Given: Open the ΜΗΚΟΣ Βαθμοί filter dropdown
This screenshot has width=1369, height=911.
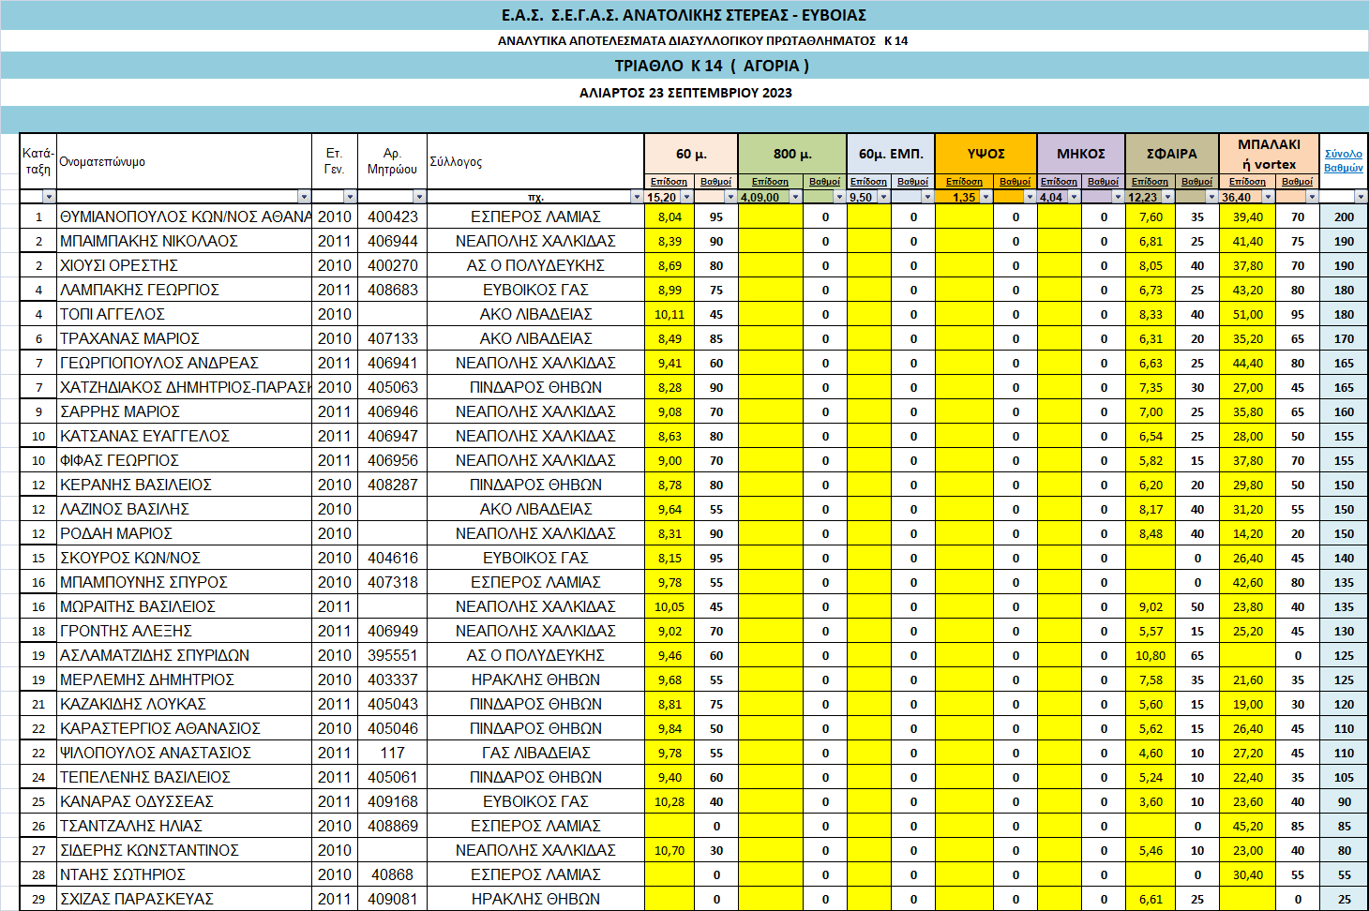Looking at the screenshot, I should [x=1118, y=197].
